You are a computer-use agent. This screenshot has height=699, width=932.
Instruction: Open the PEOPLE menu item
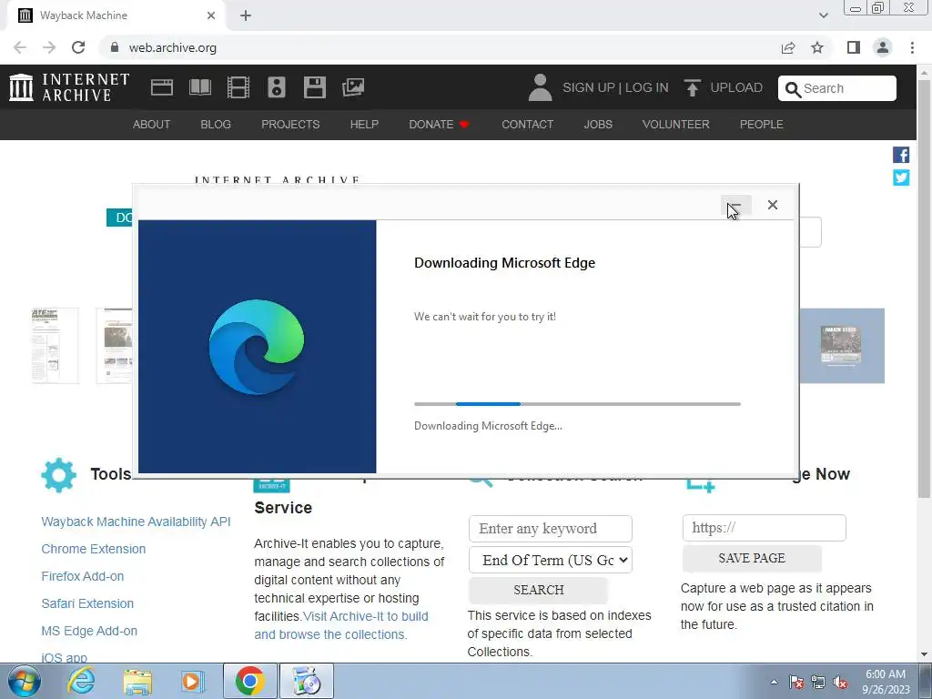(x=762, y=124)
